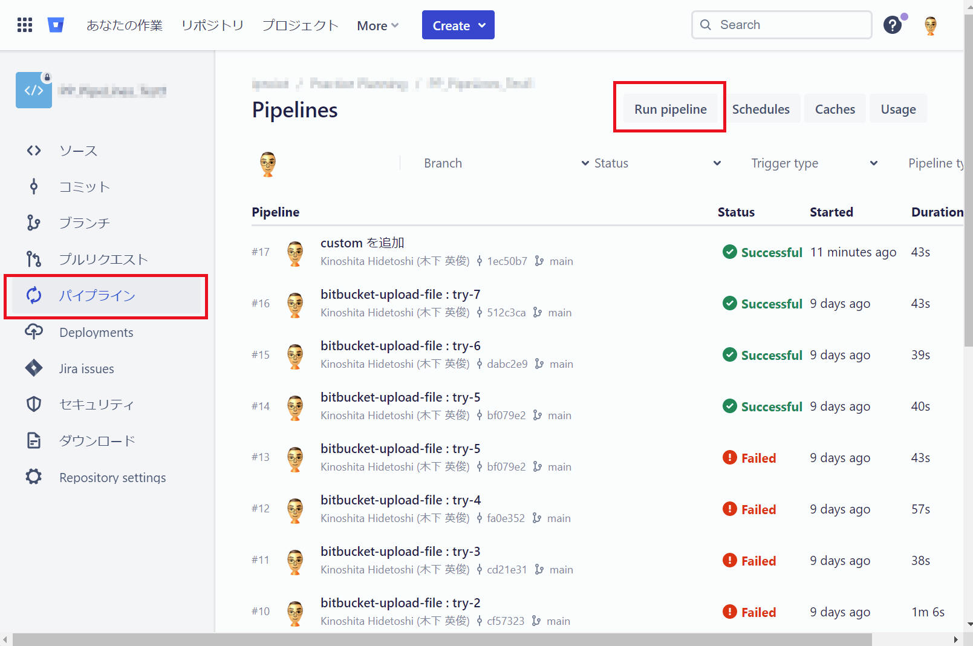Viewport: 973px width, 646px height.
Task: Open プロジェクト in top navigation
Action: [300, 25]
